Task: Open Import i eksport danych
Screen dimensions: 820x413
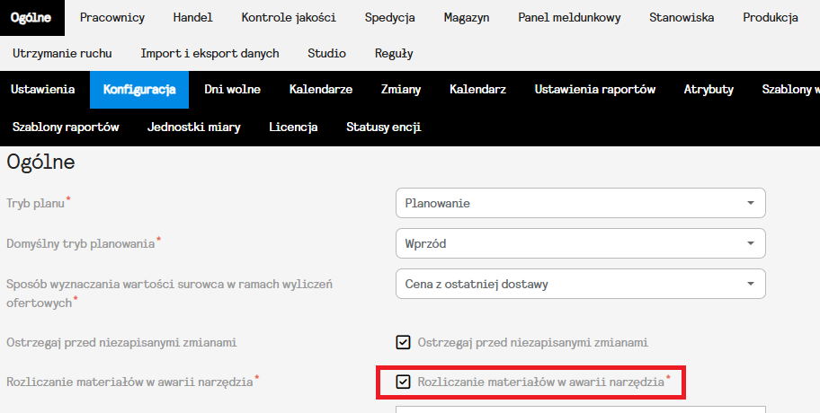Action: point(209,53)
